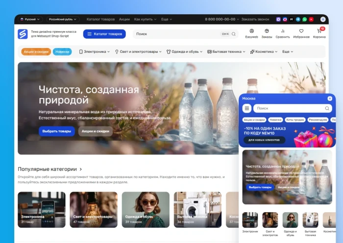Select the Новинки tab in category bar
The height and width of the screenshot is (243, 343).
pyautogui.click(x=62, y=51)
